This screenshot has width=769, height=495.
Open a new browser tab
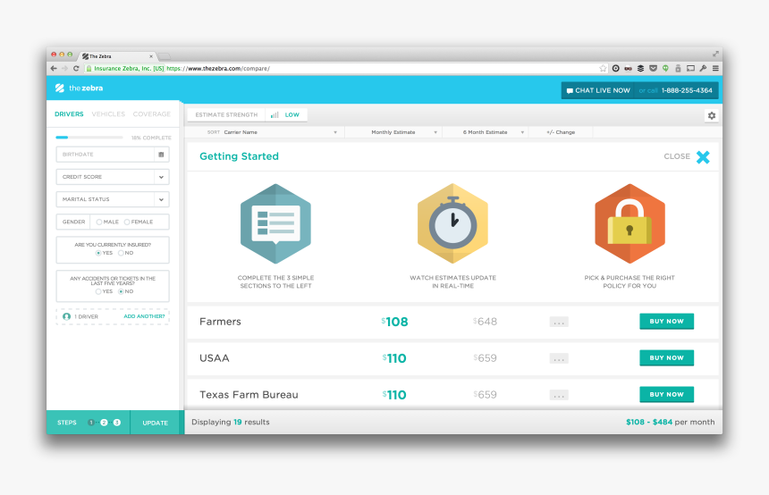pos(165,56)
